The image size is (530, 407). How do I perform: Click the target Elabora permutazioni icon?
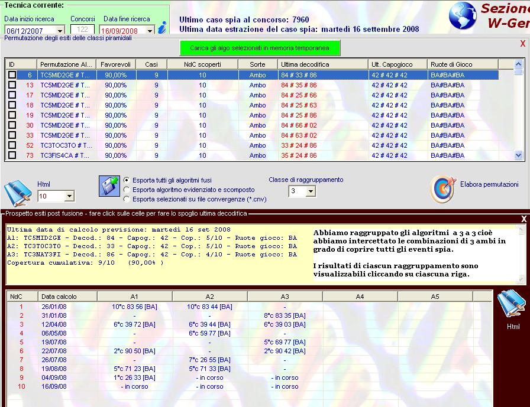[443, 188]
